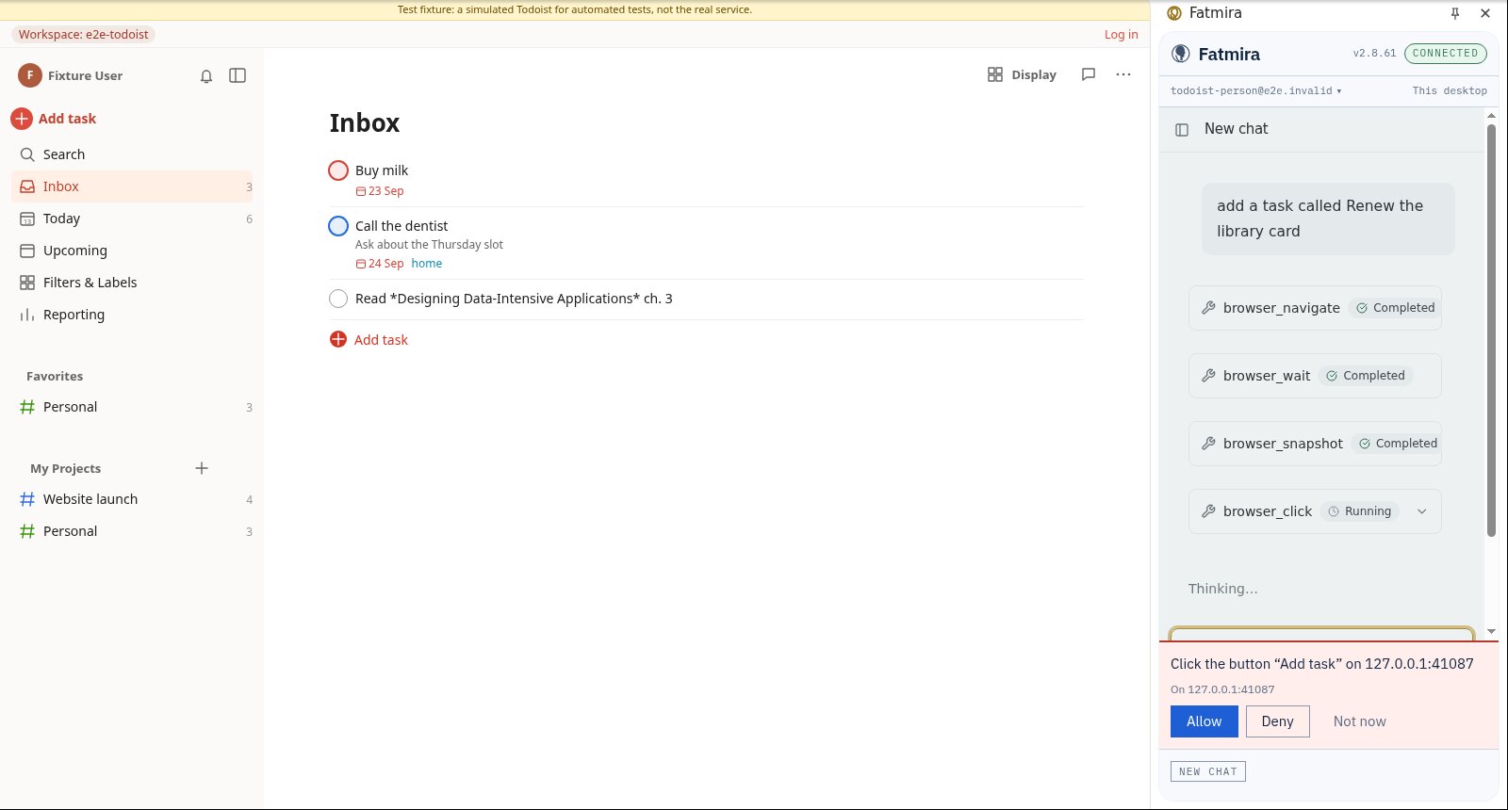Click the browser_wait Completed tool row
Screen dimensions: 1508x810
coord(1315,376)
